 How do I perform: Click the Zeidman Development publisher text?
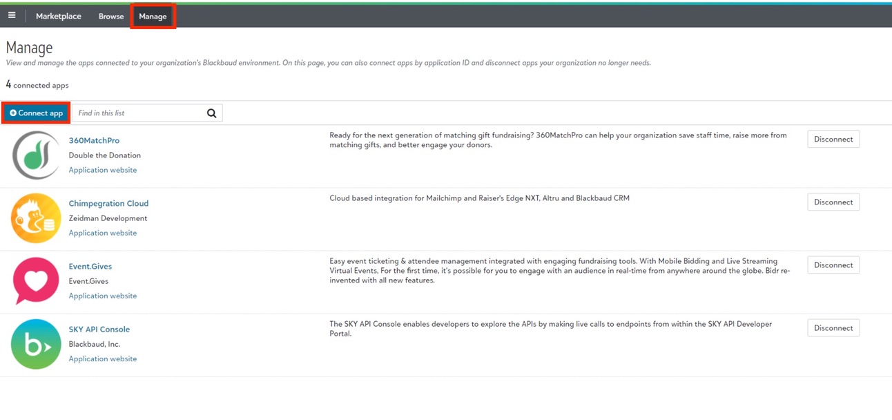108,218
